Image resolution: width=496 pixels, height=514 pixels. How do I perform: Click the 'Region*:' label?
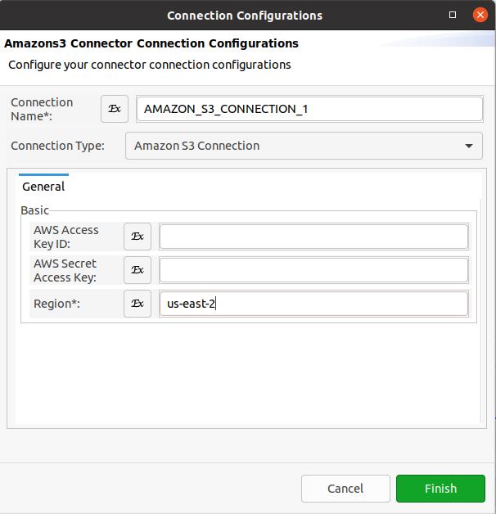coord(56,304)
